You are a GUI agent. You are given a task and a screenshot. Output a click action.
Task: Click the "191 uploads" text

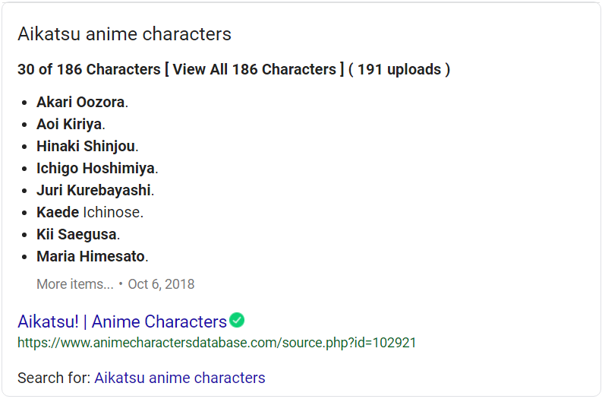click(x=399, y=70)
